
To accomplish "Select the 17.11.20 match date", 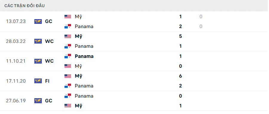I will click(16, 81).
